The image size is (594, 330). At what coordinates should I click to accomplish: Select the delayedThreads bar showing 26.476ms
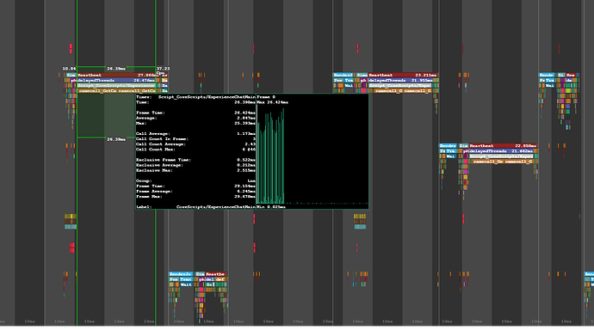[116, 81]
